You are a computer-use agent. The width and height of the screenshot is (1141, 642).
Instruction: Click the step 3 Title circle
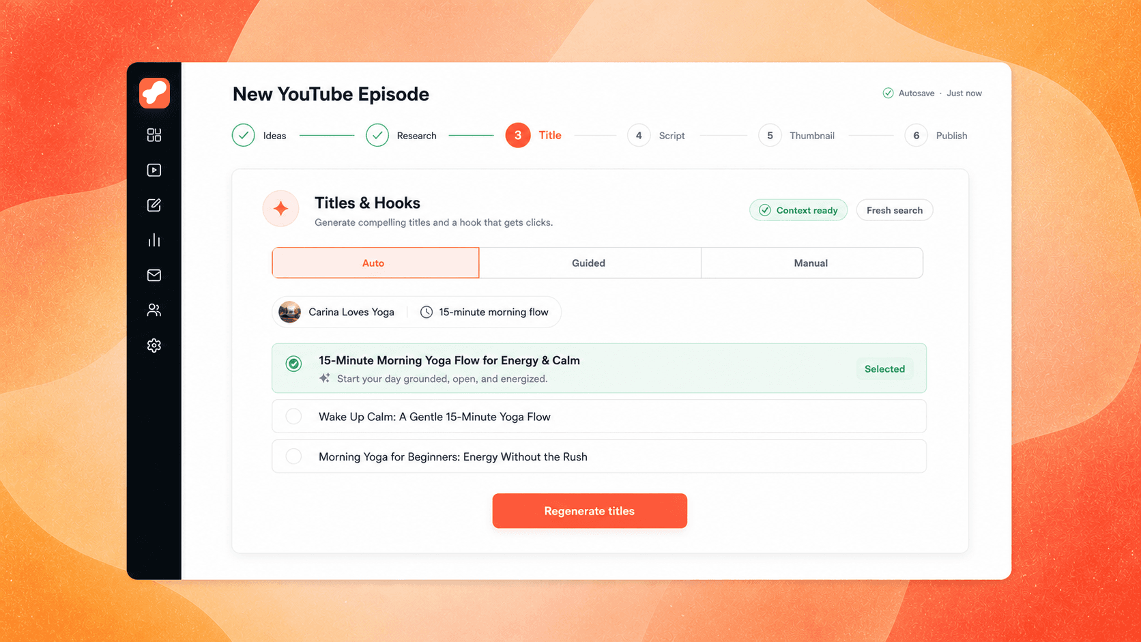tap(518, 135)
